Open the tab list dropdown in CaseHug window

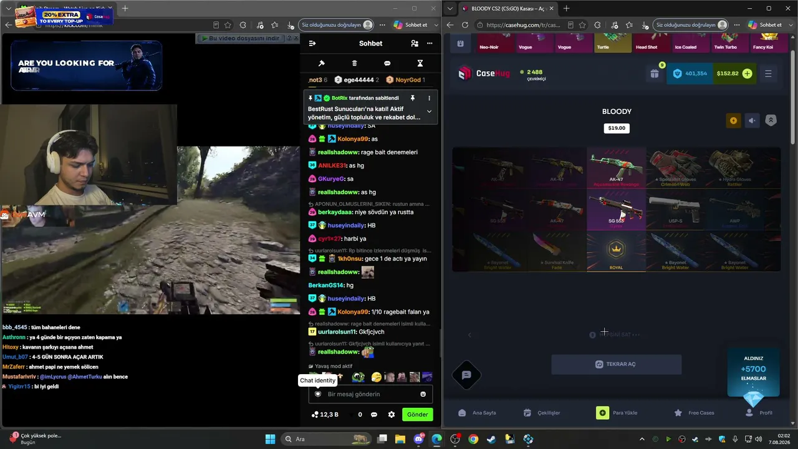point(450,9)
